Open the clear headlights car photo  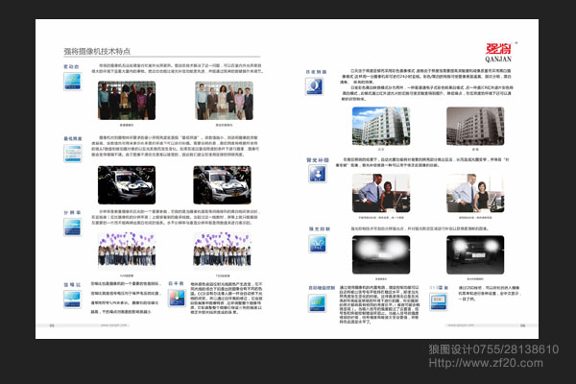[x=475, y=254]
